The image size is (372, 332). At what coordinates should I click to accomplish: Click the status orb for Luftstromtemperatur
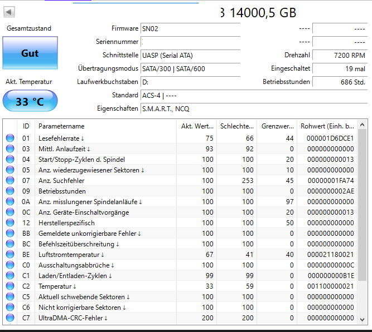tap(10, 254)
